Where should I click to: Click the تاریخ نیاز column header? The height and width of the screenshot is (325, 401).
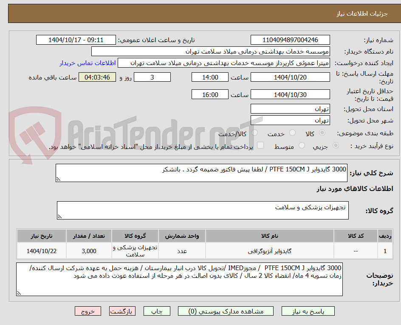click(42, 236)
